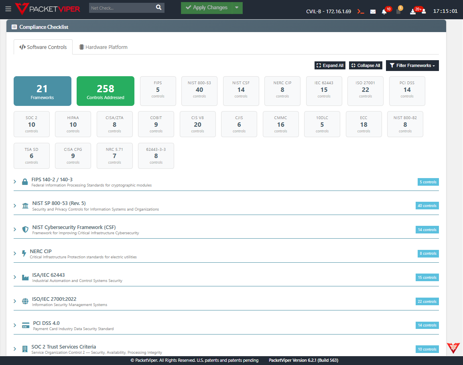Click the Net Check search field

[120, 8]
